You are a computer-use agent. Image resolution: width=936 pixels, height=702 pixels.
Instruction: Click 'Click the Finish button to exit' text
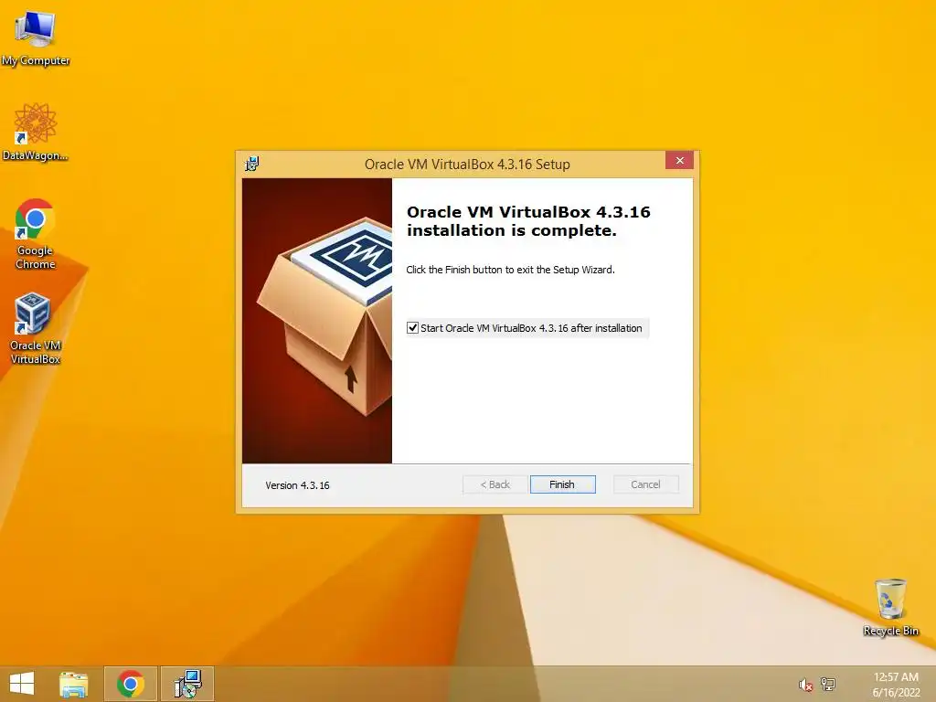[510, 270]
